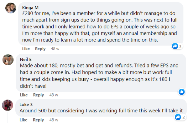View thumbs-up reactions on Luke S's comment

(180, 117)
